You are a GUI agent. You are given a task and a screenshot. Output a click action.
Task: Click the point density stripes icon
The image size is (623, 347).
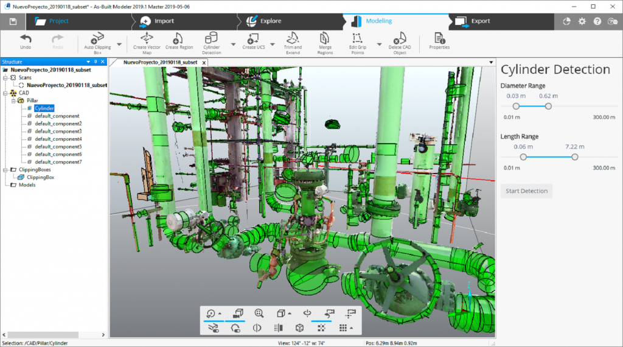[278, 328]
